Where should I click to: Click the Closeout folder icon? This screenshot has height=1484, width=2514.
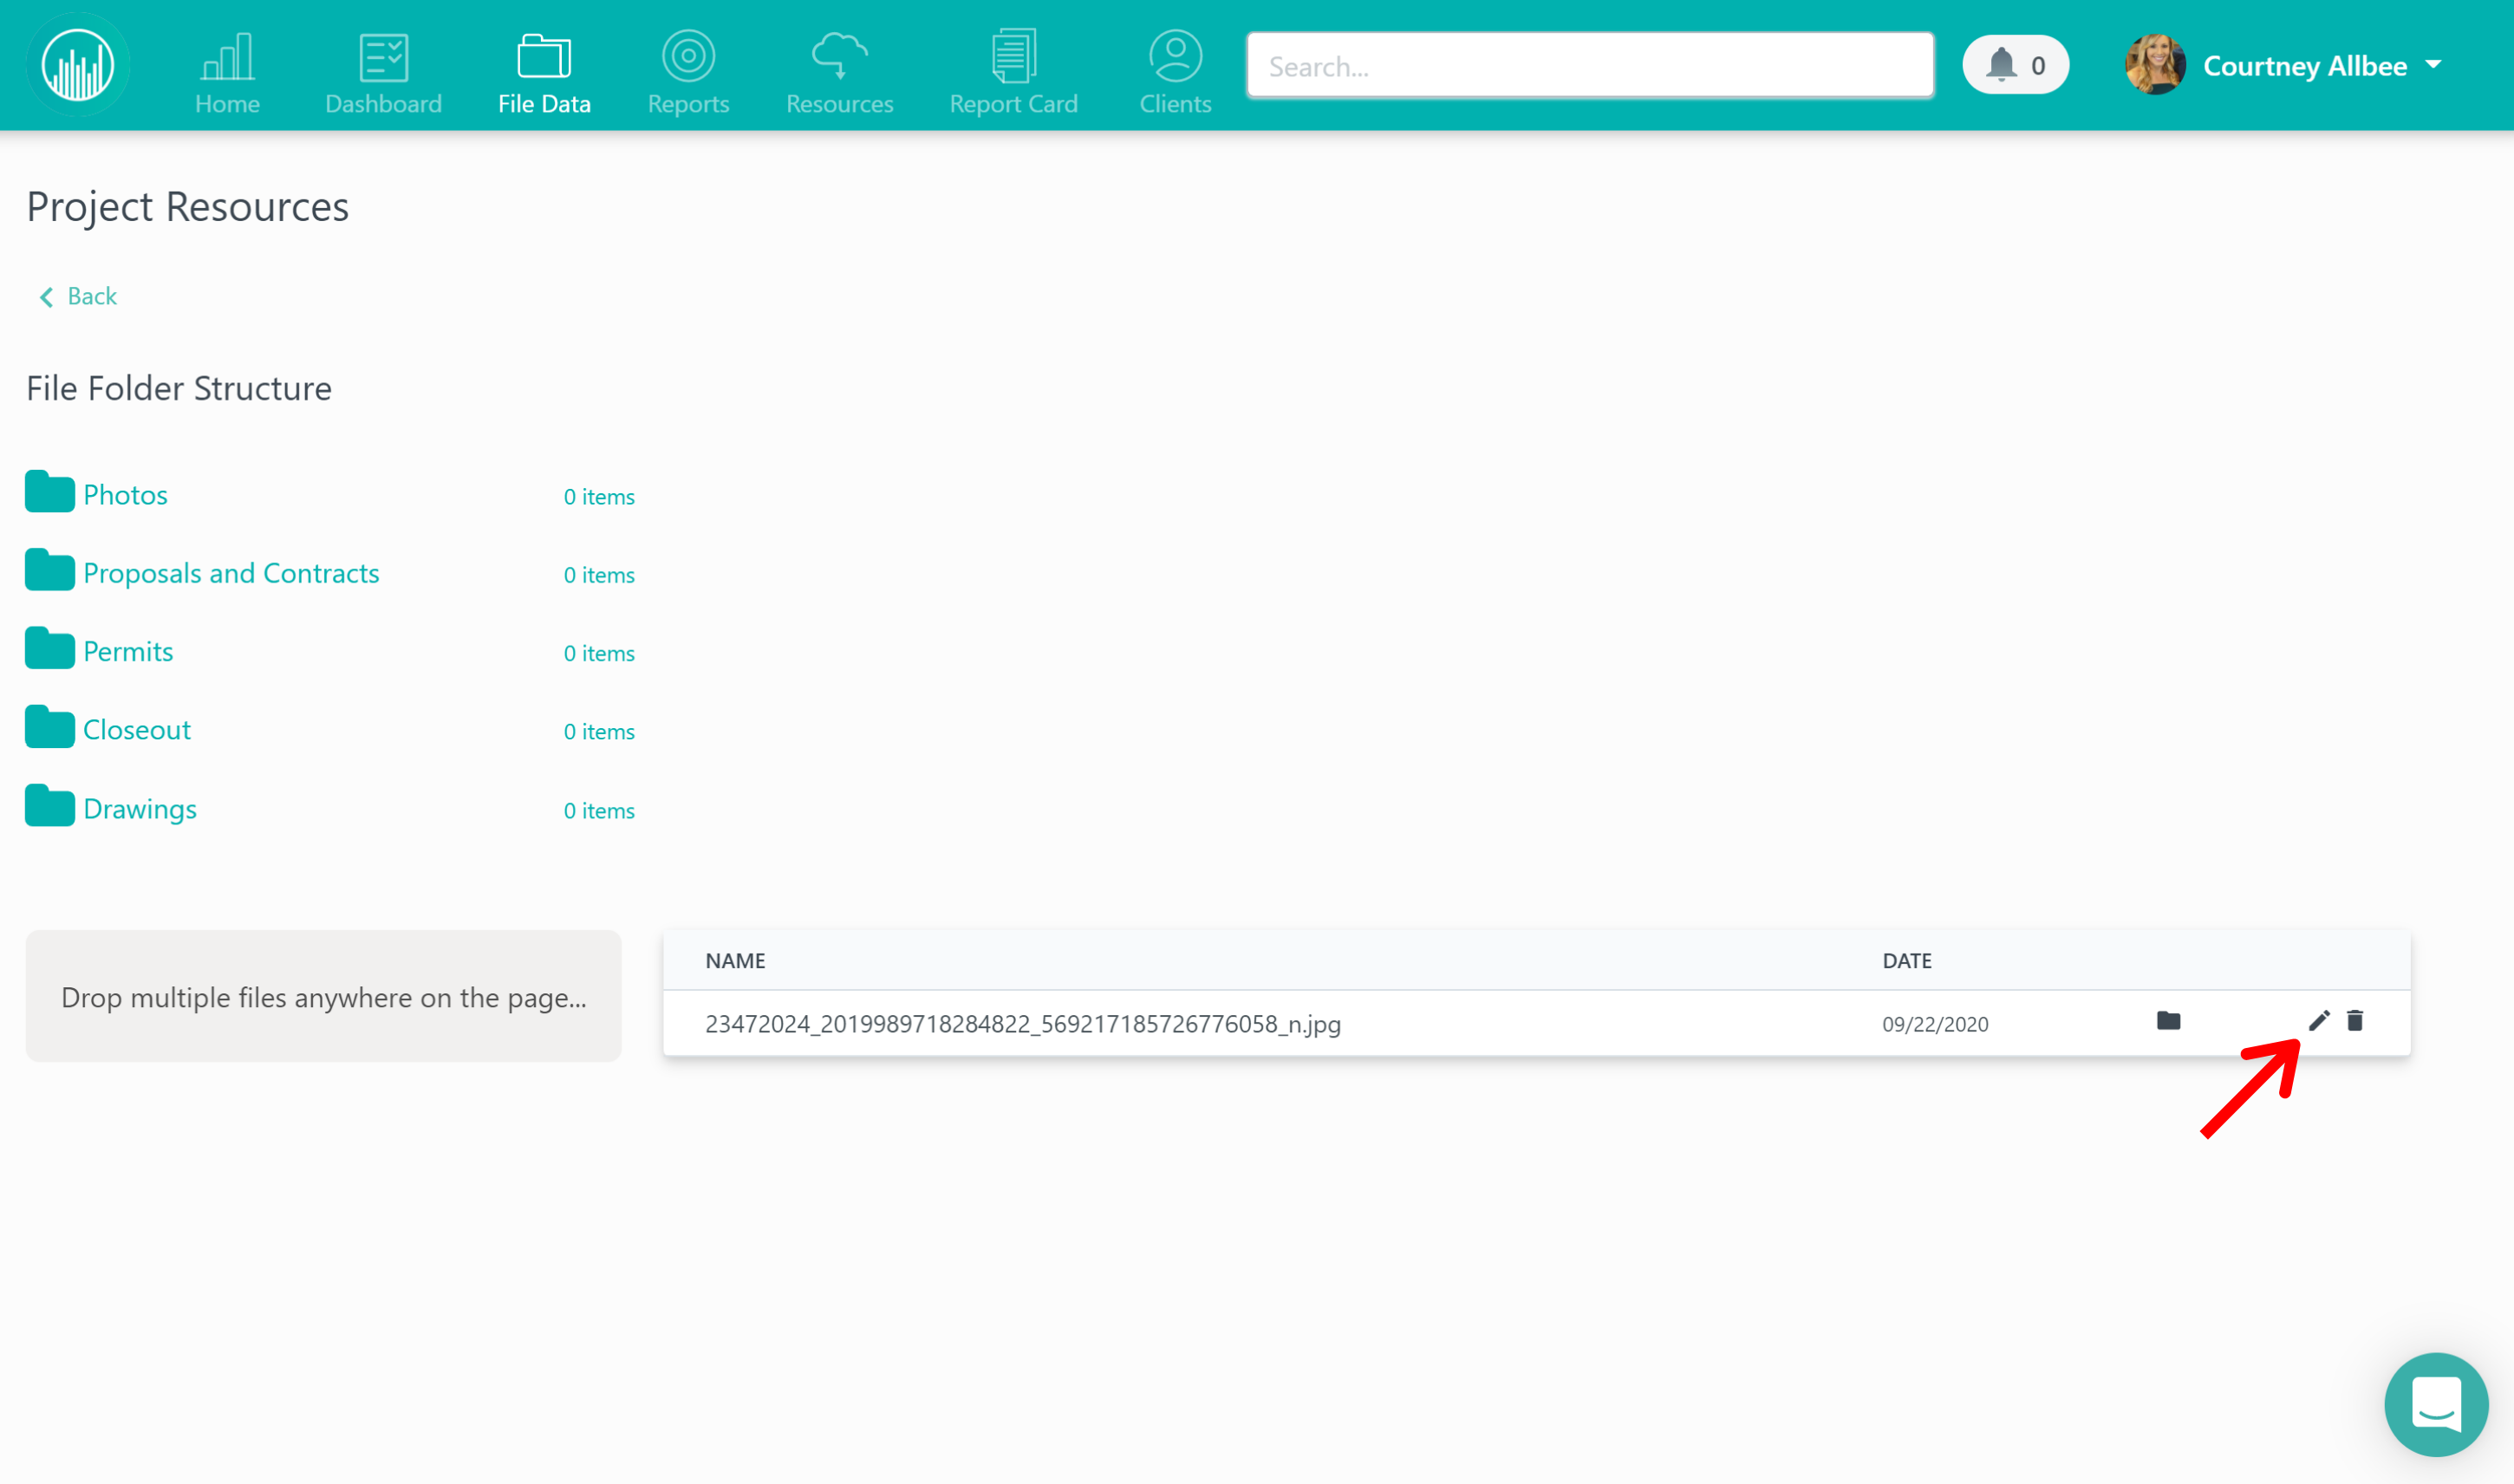[x=50, y=727]
